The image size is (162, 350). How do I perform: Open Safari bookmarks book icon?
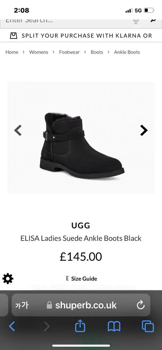coord(114,326)
